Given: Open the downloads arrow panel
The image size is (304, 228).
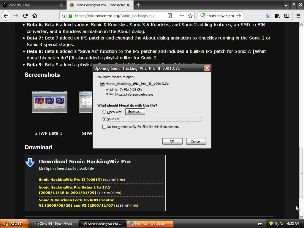Looking at the screenshot, I should [x=268, y=16].
